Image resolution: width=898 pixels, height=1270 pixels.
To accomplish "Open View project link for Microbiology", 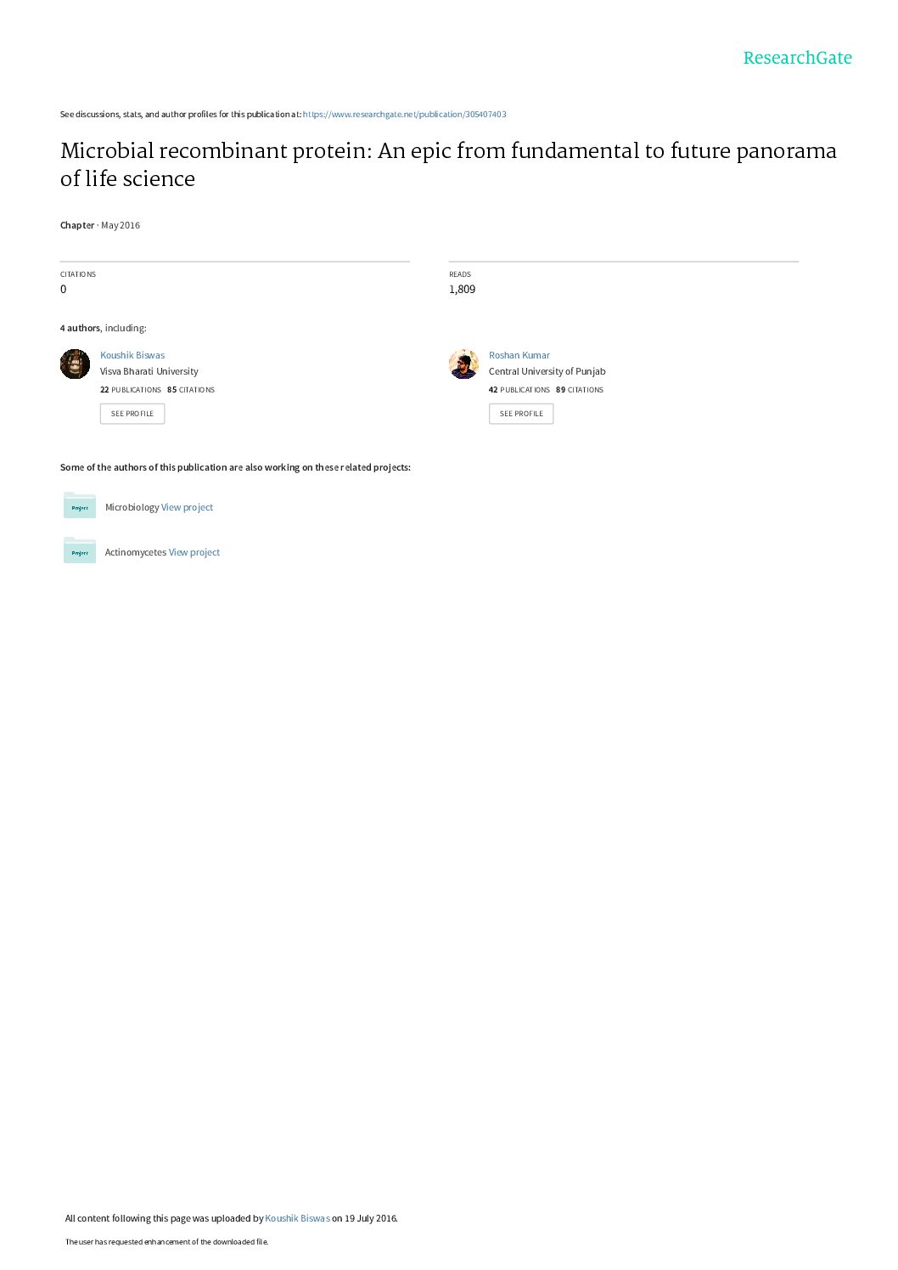I will pyautogui.click(x=187, y=507).
